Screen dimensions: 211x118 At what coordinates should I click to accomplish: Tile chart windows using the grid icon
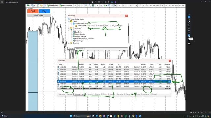(x=93, y=5)
